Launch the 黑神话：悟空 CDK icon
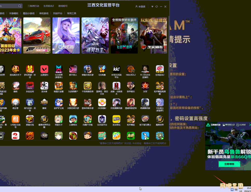 pyautogui.click(x=102, y=86)
